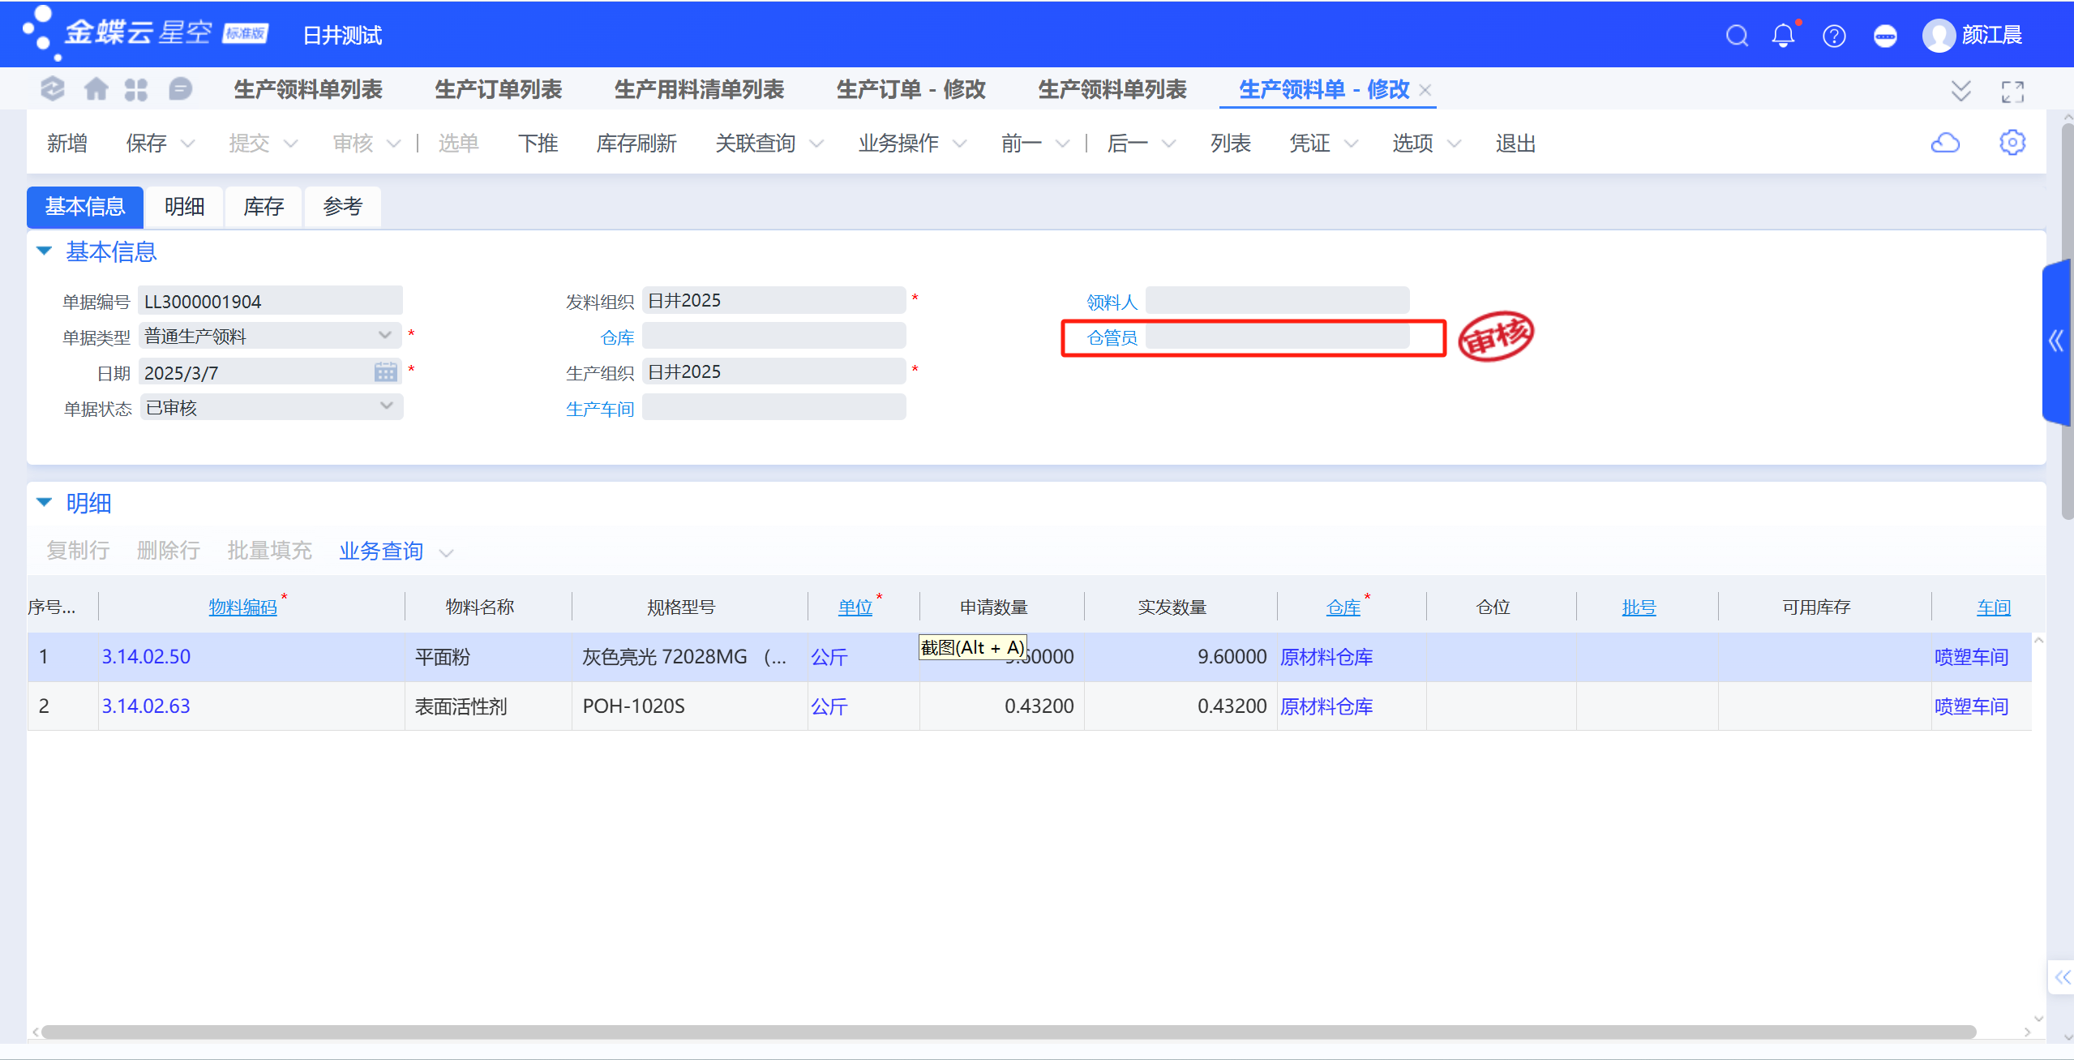The height and width of the screenshot is (1060, 2074).
Task: Expand the 单据类型 dropdown
Action: tap(385, 335)
